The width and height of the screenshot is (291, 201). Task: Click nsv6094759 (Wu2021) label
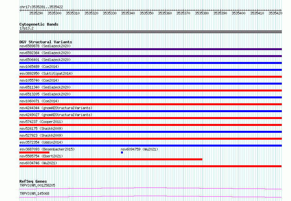(x=139, y=149)
